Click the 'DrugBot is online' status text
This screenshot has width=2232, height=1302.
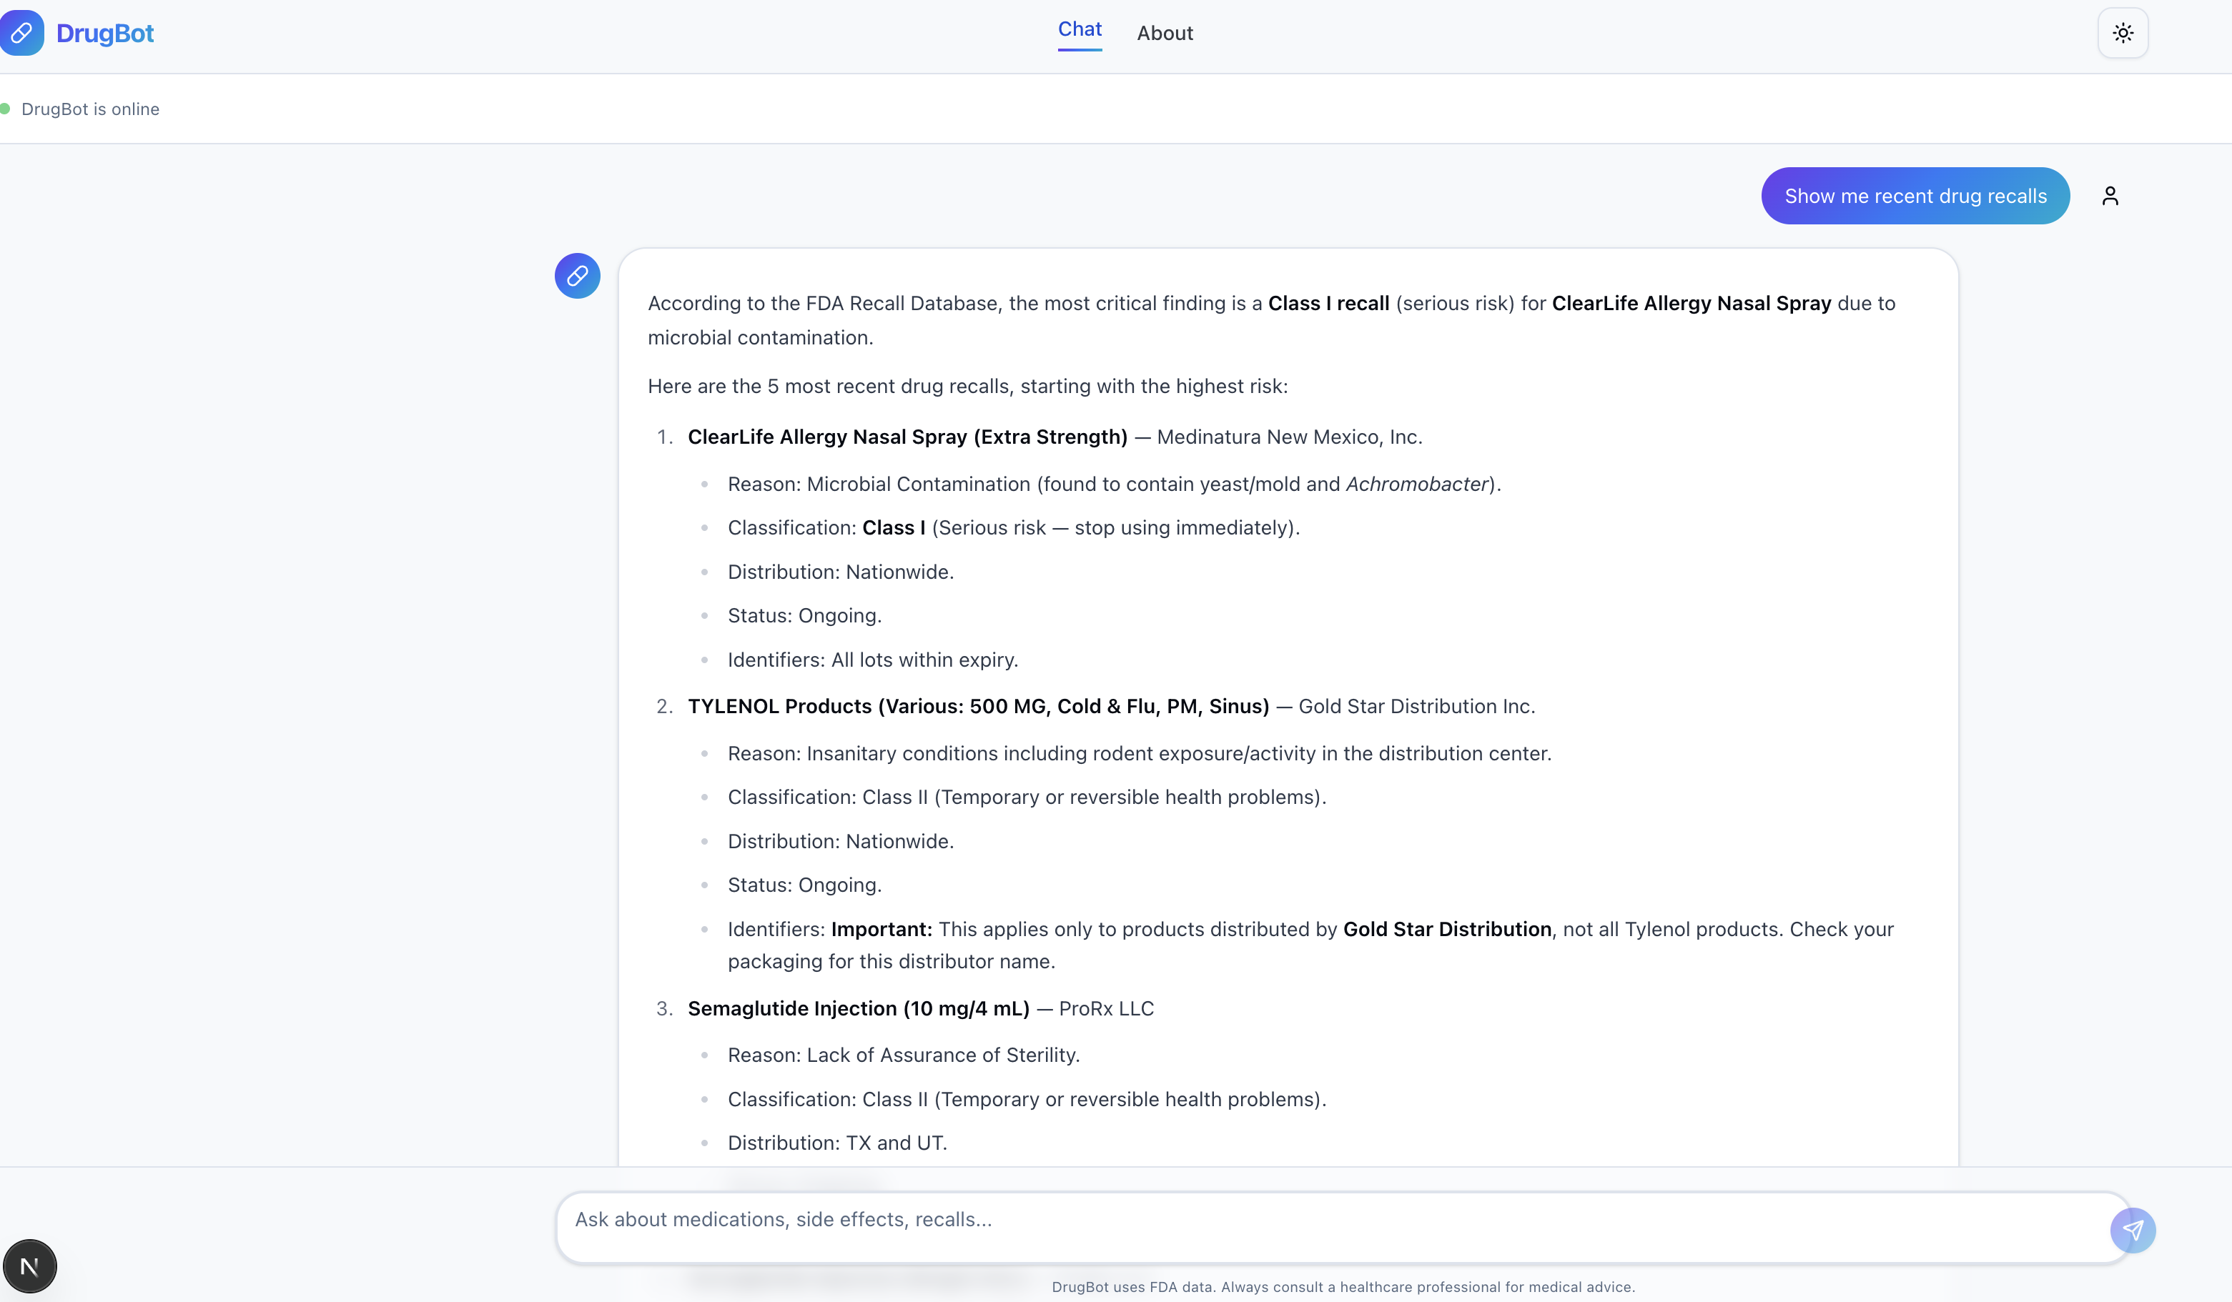pyautogui.click(x=90, y=109)
